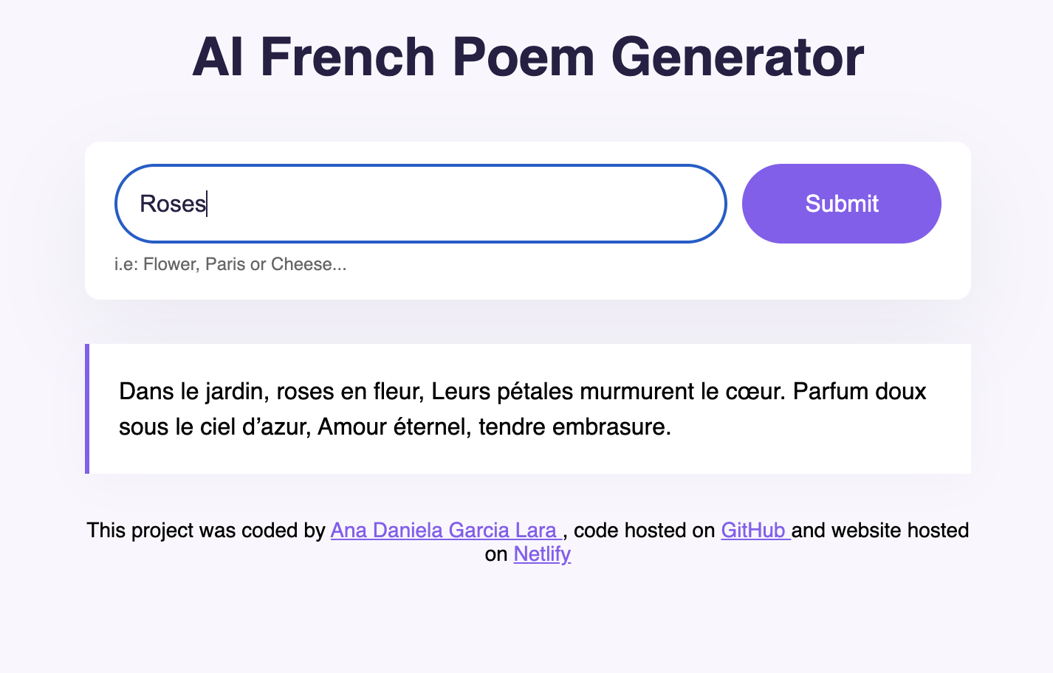Select the word Roses in the input
The image size is (1053, 673).
tap(172, 203)
